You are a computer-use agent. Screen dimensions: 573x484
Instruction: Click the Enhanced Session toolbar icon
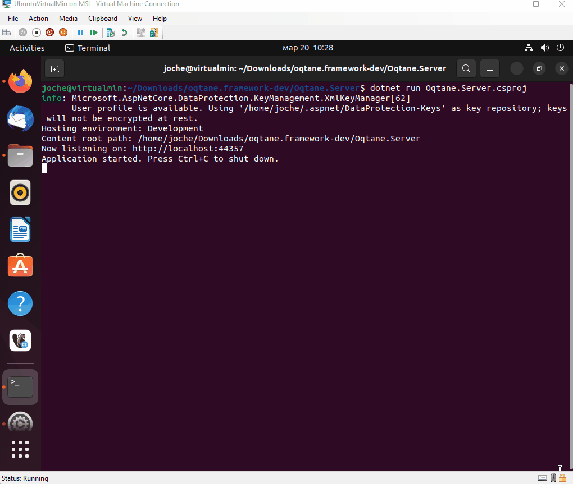(x=140, y=33)
